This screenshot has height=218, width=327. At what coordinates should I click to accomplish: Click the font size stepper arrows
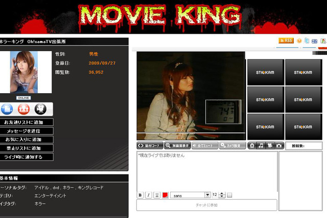pos(222,195)
